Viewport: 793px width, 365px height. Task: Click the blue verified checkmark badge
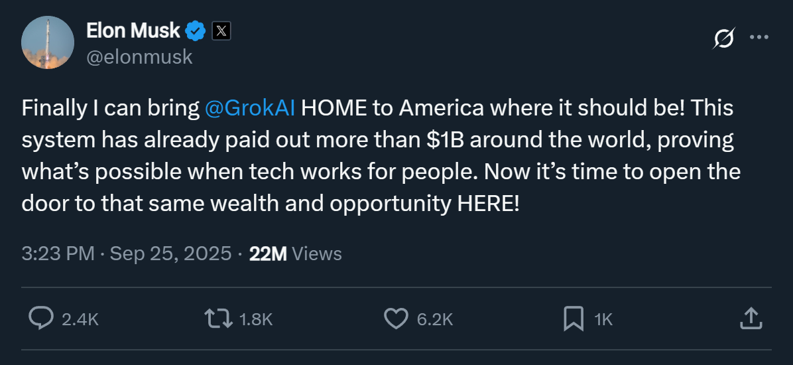pyautogui.click(x=195, y=31)
